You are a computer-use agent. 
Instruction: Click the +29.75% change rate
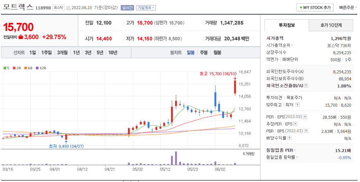[54, 37]
